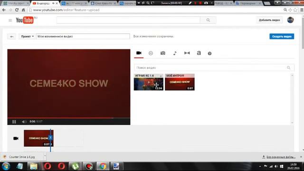
Task: Click the back arrow button beside Проект
Action: pyautogui.click(x=11, y=37)
